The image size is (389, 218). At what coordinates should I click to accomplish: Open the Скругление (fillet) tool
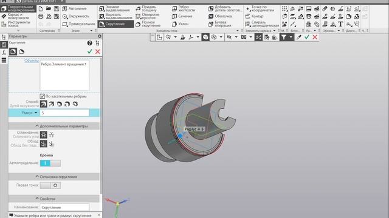pos(116,24)
